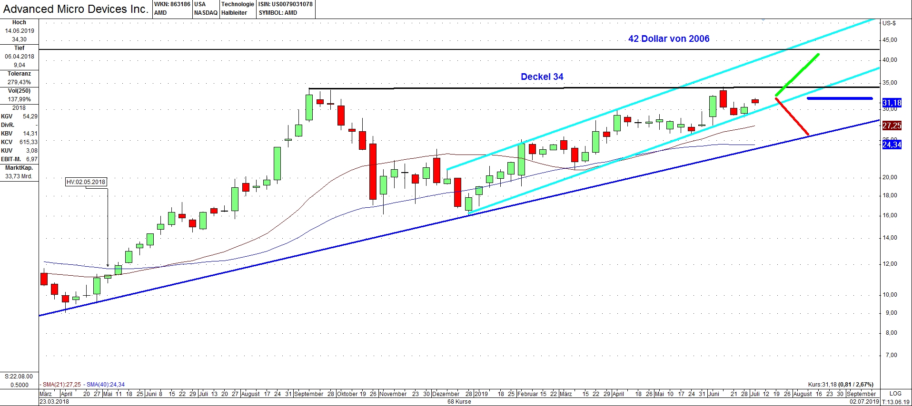The width and height of the screenshot is (912, 406).
Task: Click the high value 34,30
Action: 19,39
